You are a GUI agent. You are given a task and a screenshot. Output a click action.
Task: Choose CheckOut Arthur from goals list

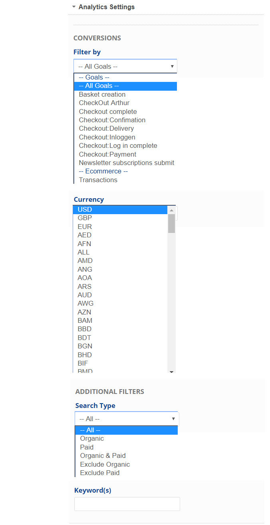pos(104,103)
